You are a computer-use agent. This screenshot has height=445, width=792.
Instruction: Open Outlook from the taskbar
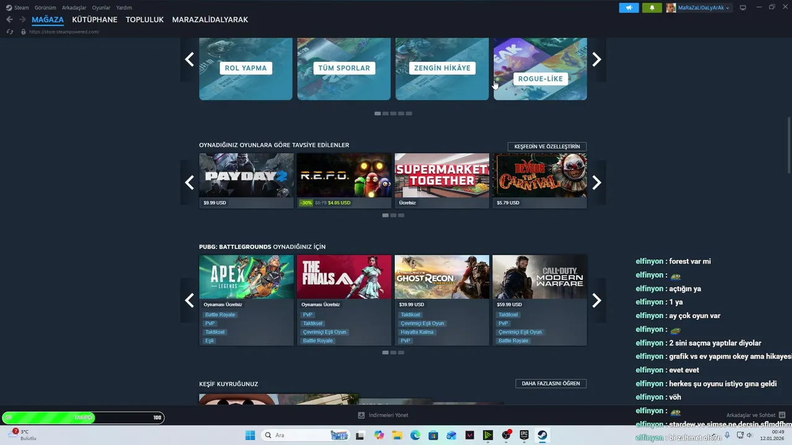pyautogui.click(x=452, y=435)
